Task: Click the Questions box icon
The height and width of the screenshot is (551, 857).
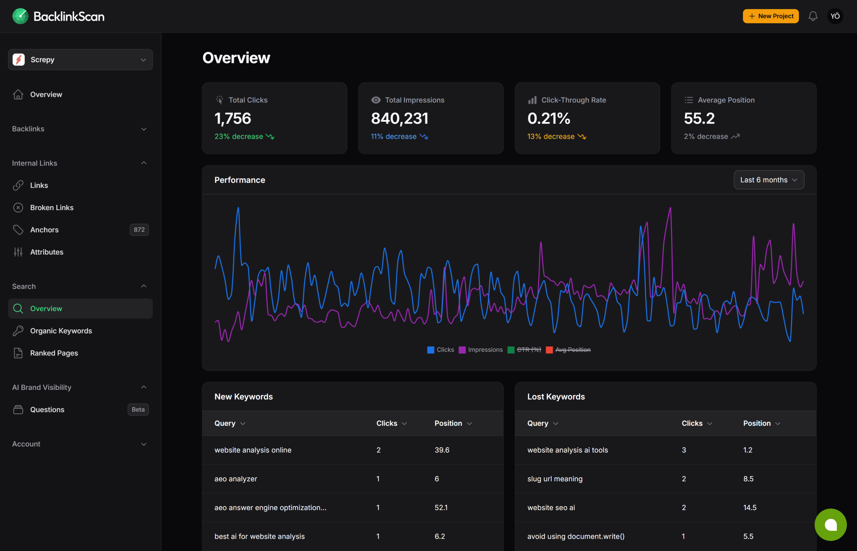Action: click(18, 409)
